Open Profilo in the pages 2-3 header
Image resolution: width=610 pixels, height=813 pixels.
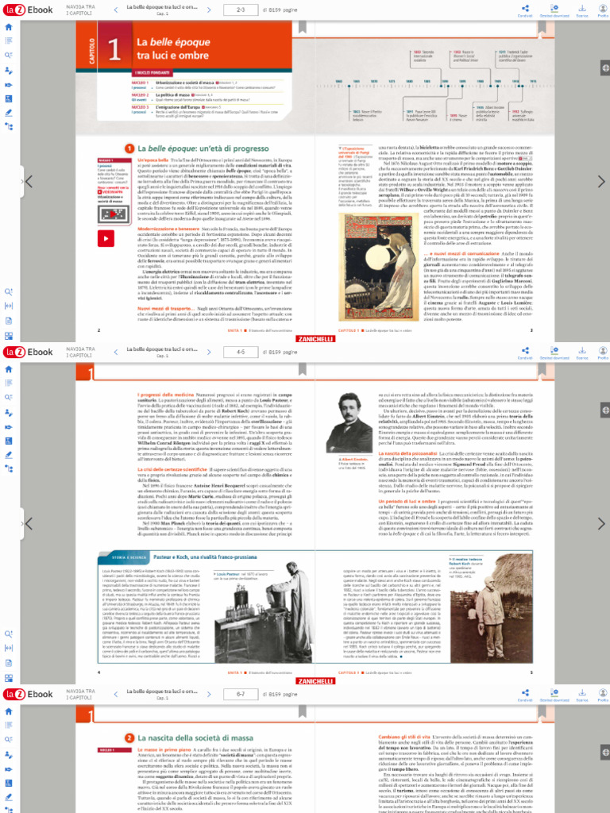[x=603, y=11]
